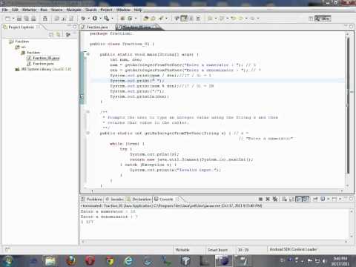This screenshot has height=267, width=356.
Task: Toggle Show Console on standard output change
Action: tap(299, 199)
